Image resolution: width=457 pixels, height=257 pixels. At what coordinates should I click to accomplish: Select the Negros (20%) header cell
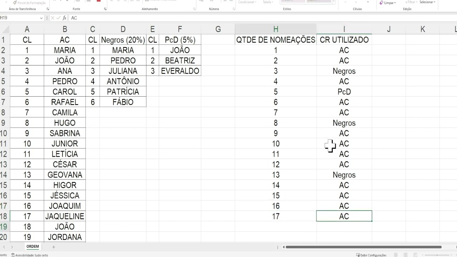click(123, 40)
